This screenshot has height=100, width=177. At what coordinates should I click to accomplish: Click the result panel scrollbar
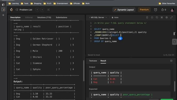175,86
